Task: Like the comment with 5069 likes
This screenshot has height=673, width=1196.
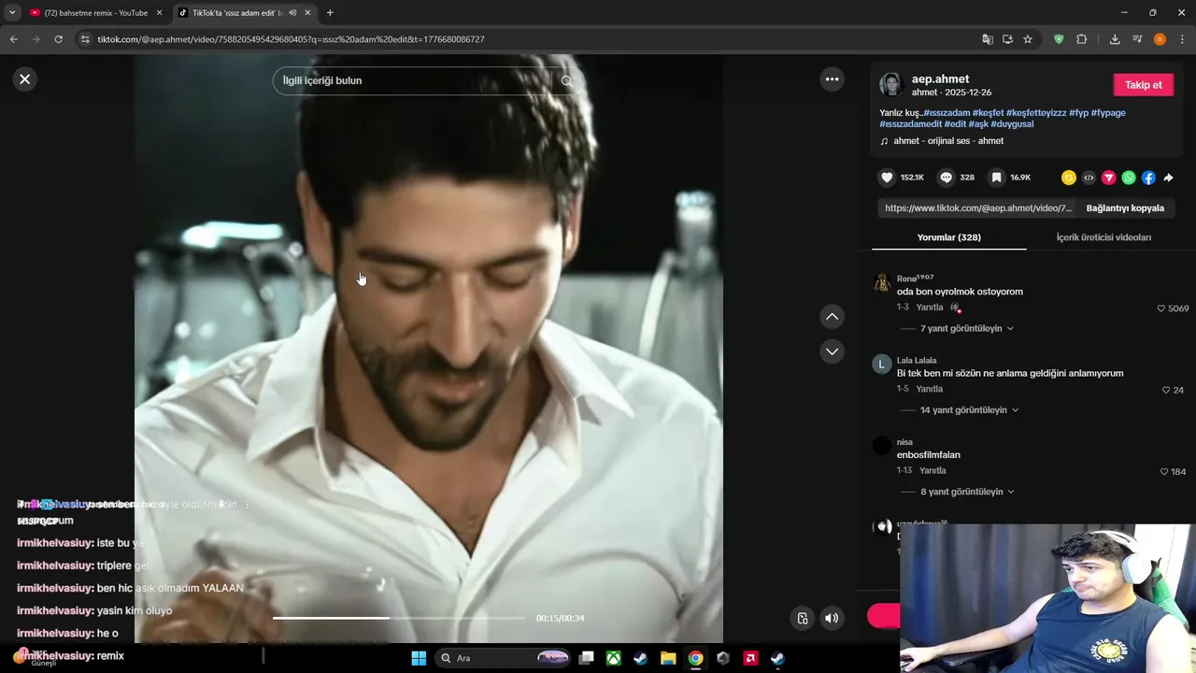Action: click(1161, 308)
